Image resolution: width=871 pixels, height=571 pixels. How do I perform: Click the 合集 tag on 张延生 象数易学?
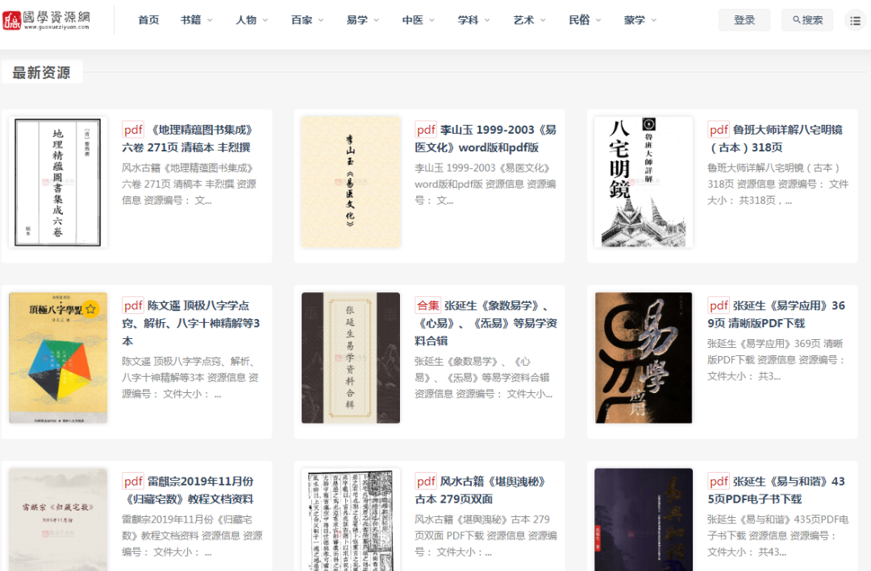pyautogui.click(x=428, y=306)
